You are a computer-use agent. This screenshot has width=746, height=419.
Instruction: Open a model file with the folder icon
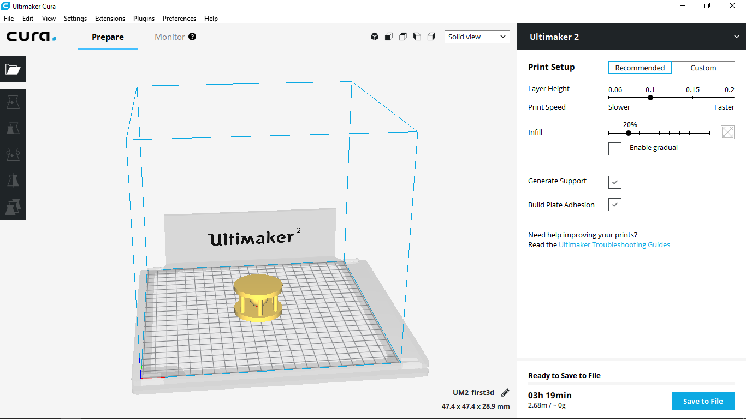(x=13, y=69)
